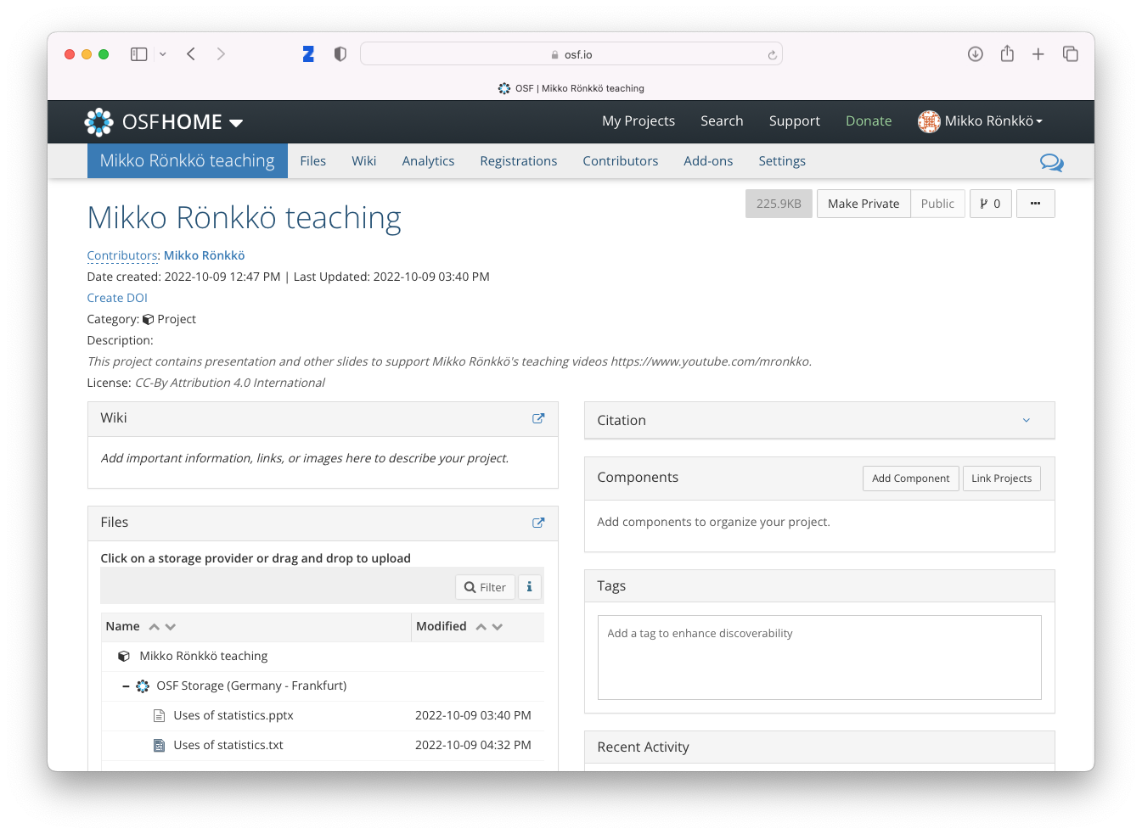Open the Mikko Rönkkö contributor profile link
The height and width of the screenshot is (834, 1142).
205,255
